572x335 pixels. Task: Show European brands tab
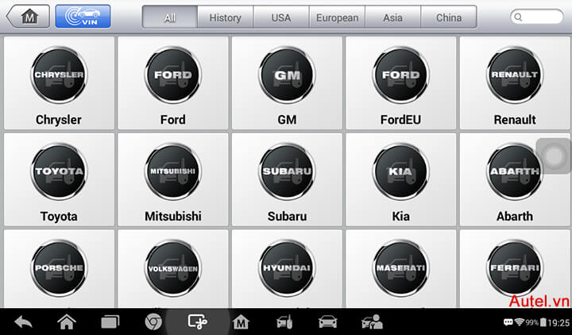pos(337,17)
